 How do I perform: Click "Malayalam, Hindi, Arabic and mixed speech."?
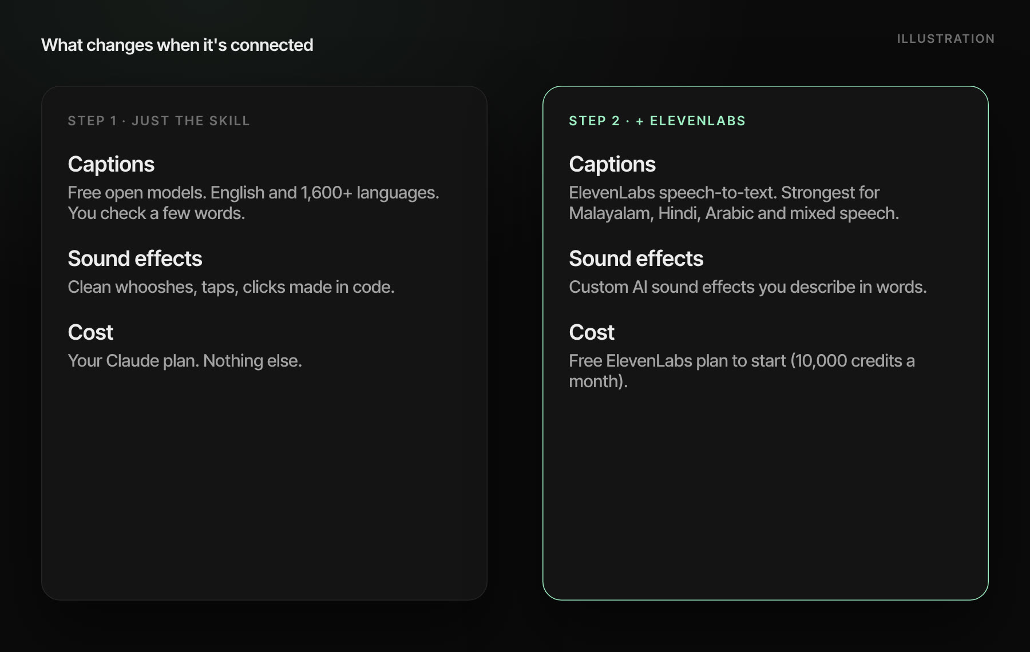pos(734,213)
